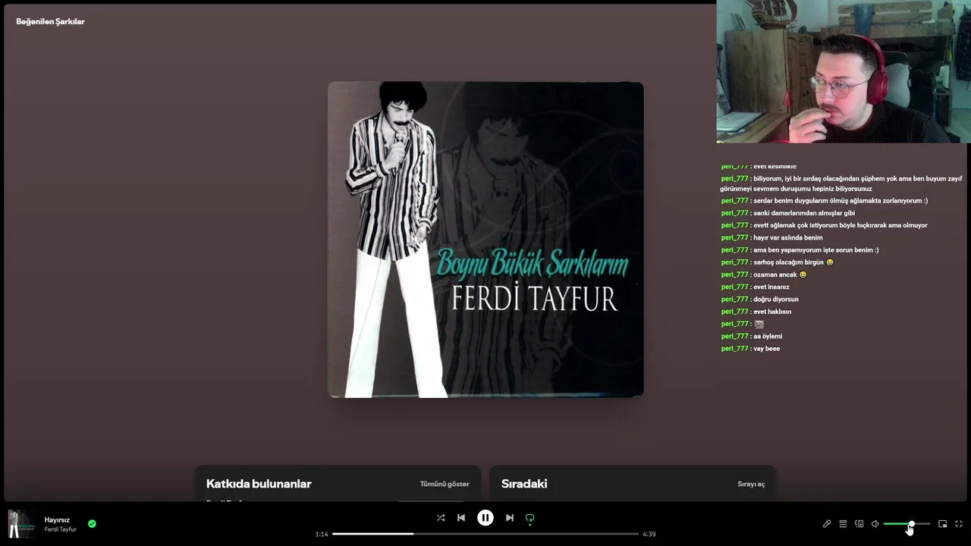
Task: Click total duration 4:39
Action: [x=649, y=534]
